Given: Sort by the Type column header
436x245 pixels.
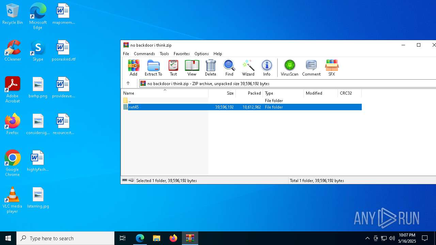Looking at the screenshot, I should click(283, 93).
